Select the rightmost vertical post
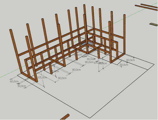The height and width of the screenshot is (120, 158). click(x=125, y=34)
